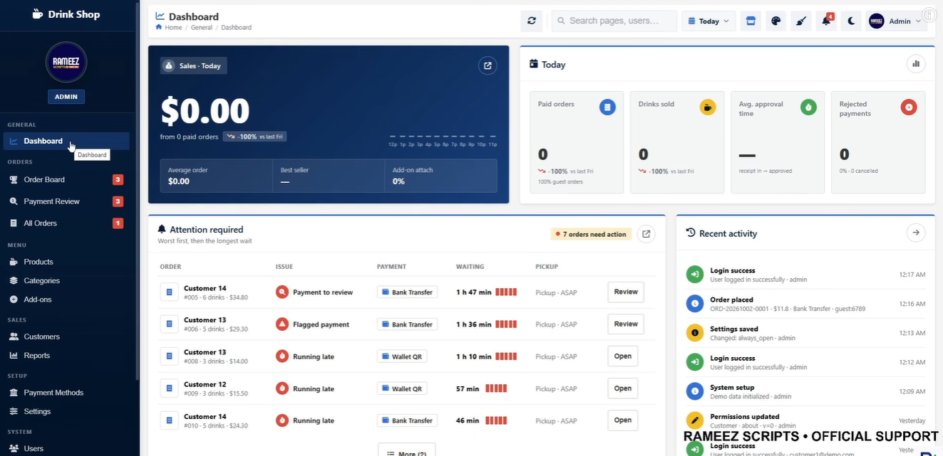Open the store icon in header
Viewport: 943px width, 456px height.
(x=749, y=21)
